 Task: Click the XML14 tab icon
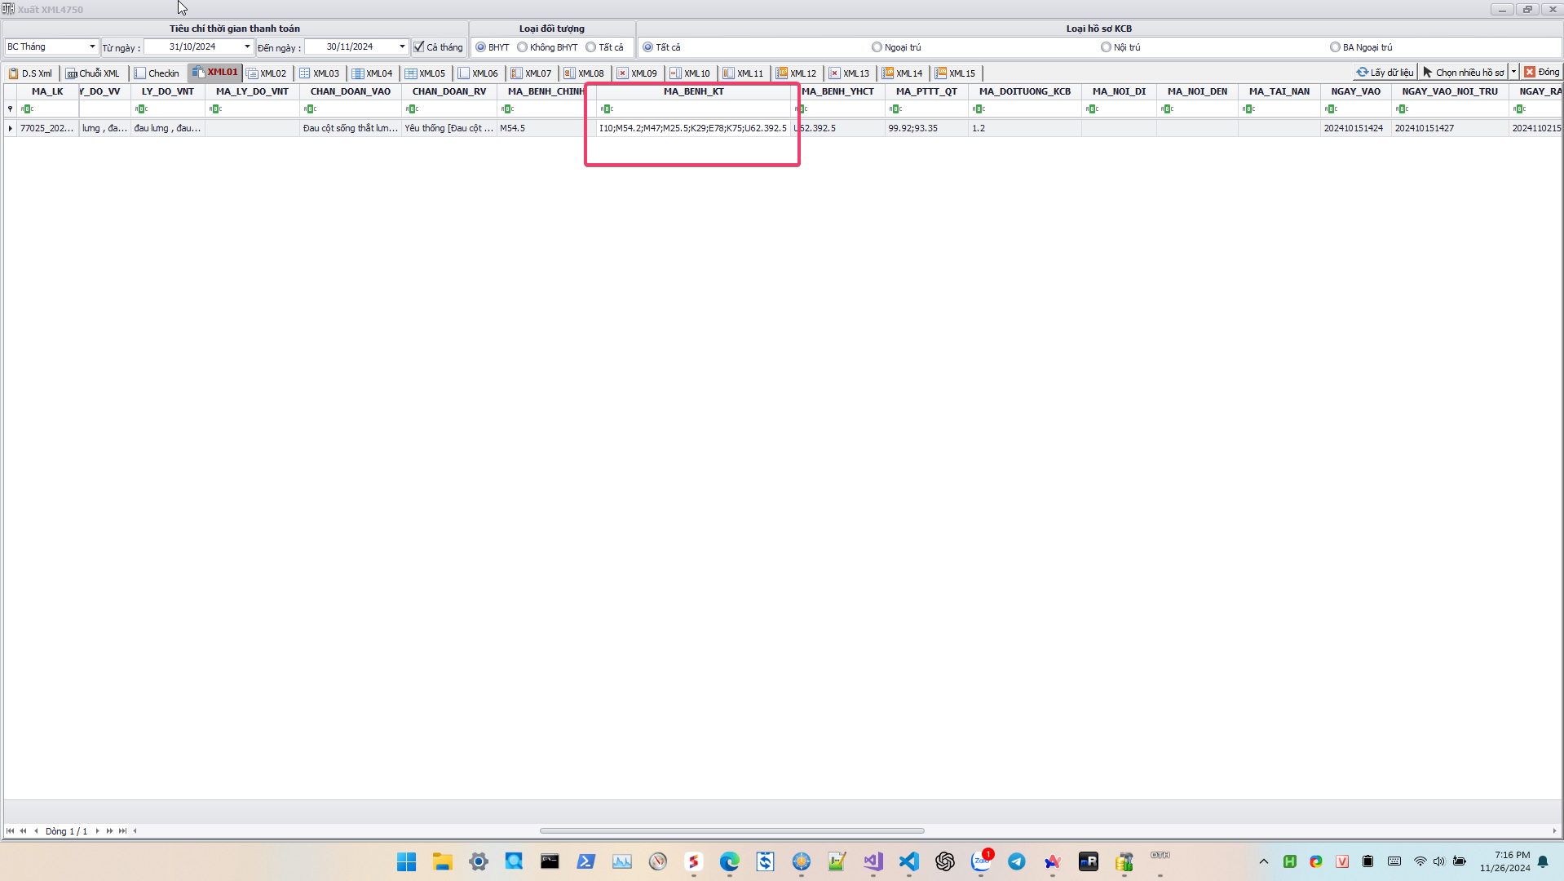[888, 73]
